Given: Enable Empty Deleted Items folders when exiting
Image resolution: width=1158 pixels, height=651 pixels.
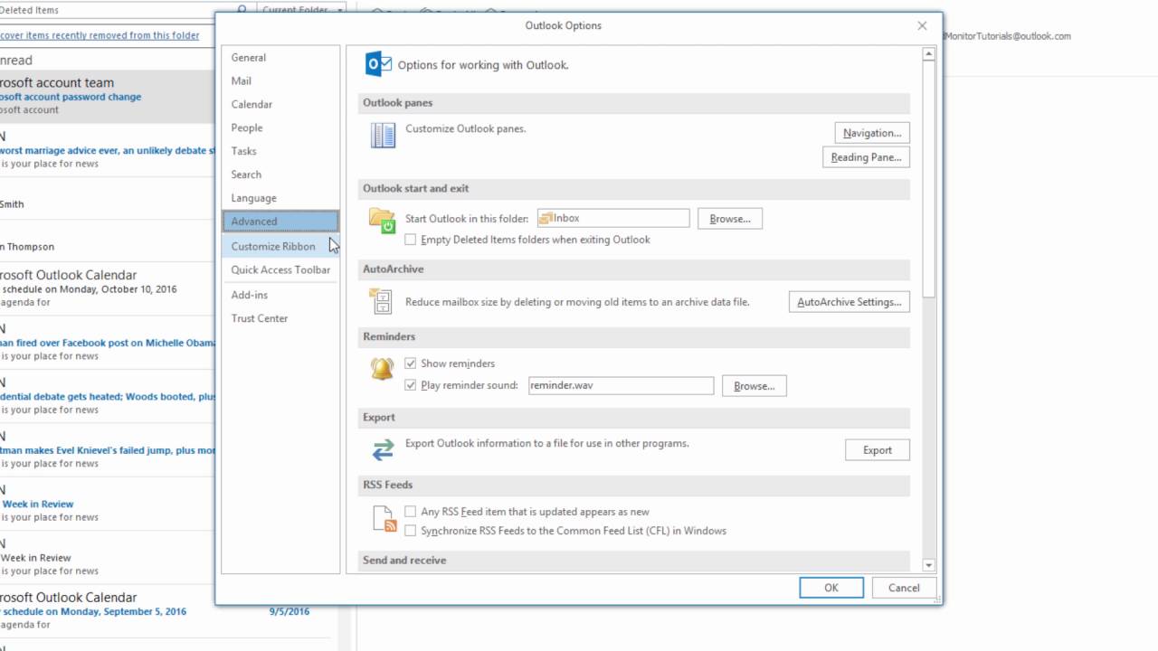Looking at the screenshot, I should coord(411,240).
